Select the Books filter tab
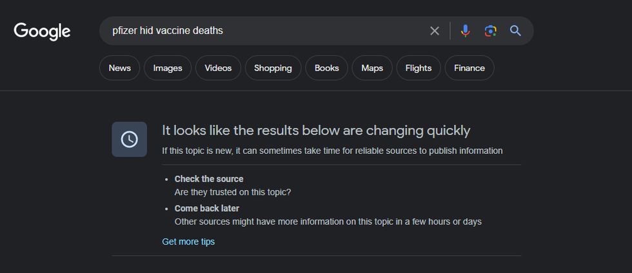Image resolution: width=632 pixels, height=273 pixels. [326, 68]
